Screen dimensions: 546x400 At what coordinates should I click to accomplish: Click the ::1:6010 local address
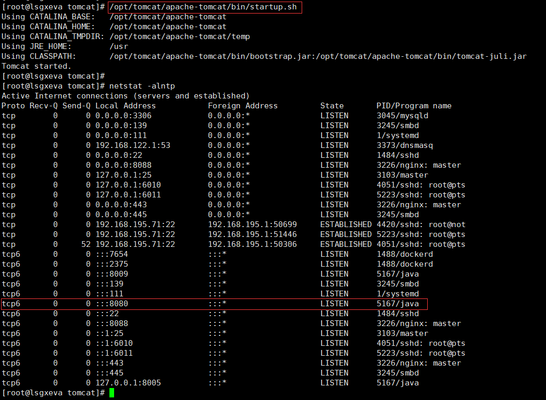114,343
